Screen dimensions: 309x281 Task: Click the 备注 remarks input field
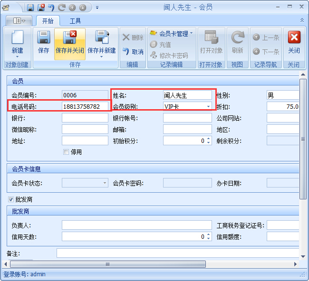[178, 253]
